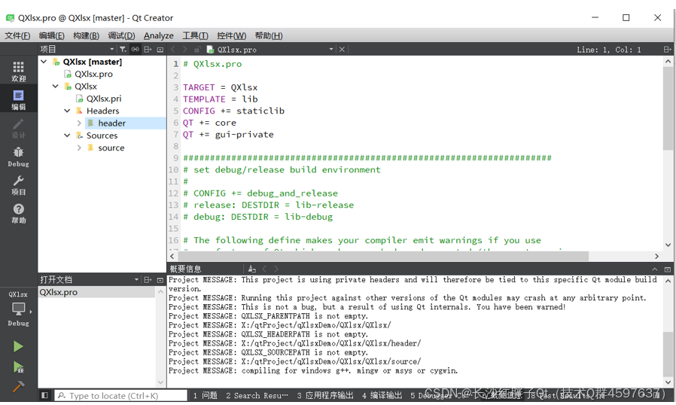Open the 帮助(H) menu
The width and height of the screenshot is (676, 405).
269,36
